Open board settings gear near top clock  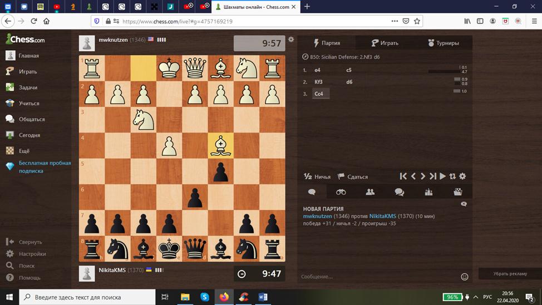pyautogui.click(x=291, y=40)
